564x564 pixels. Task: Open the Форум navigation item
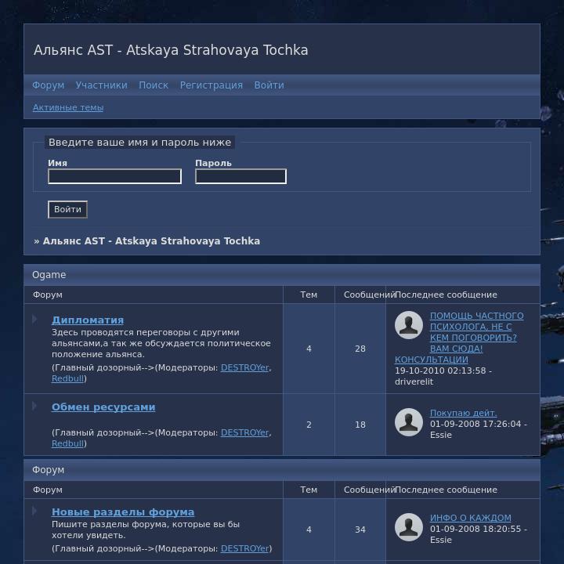pyautogui.click(x=49, y=85)
